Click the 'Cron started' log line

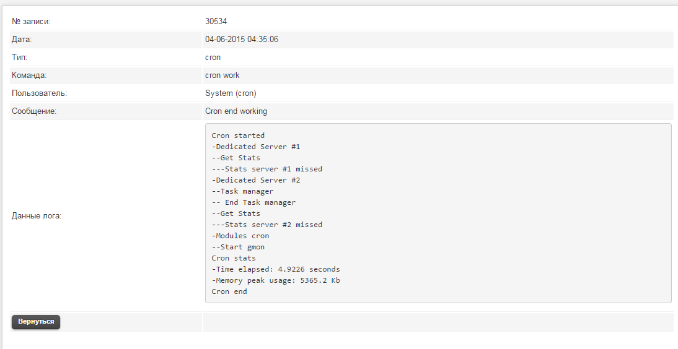tap(238, 136)
